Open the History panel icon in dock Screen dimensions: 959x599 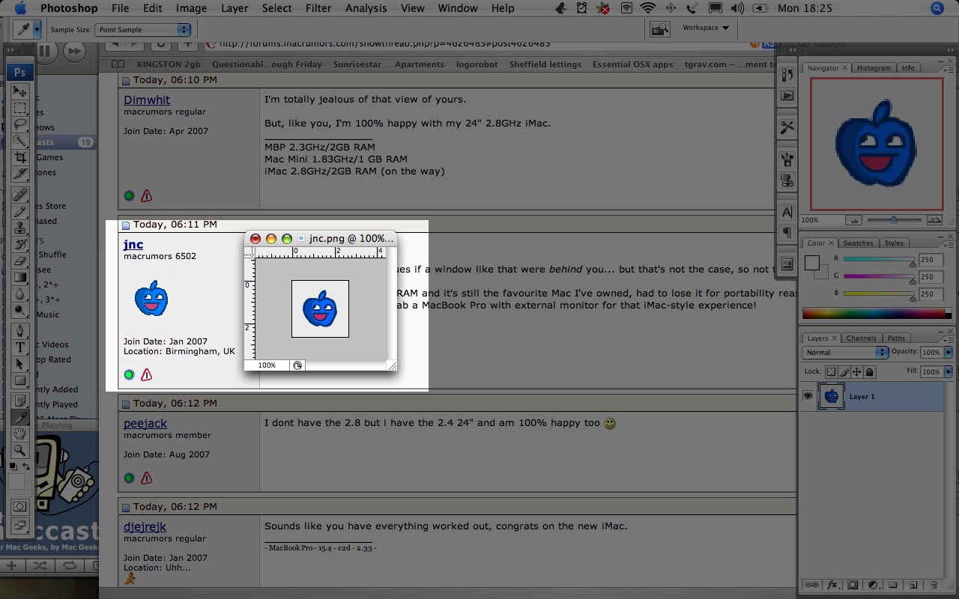tap(787, 75)
